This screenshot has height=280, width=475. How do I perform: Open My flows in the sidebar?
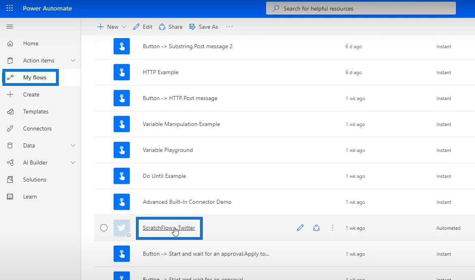35,77
